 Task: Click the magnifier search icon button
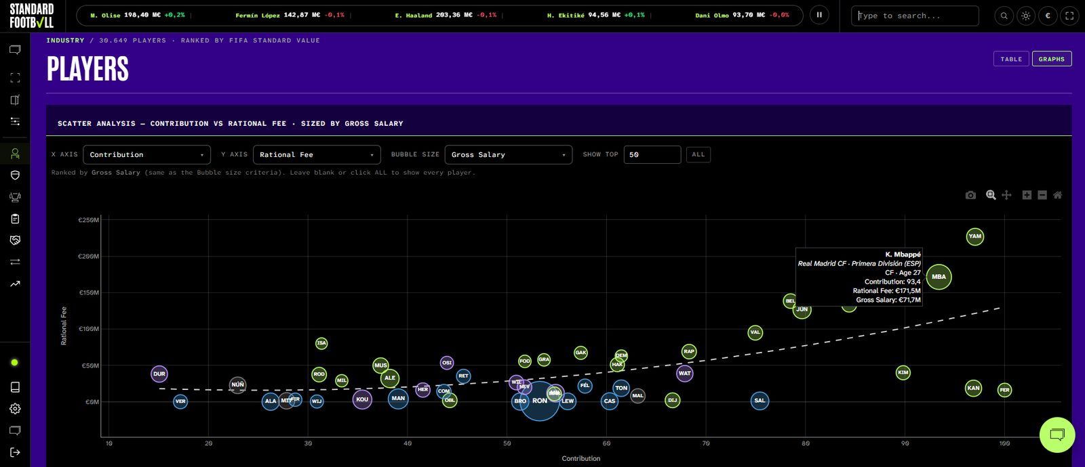[1004, 16]
